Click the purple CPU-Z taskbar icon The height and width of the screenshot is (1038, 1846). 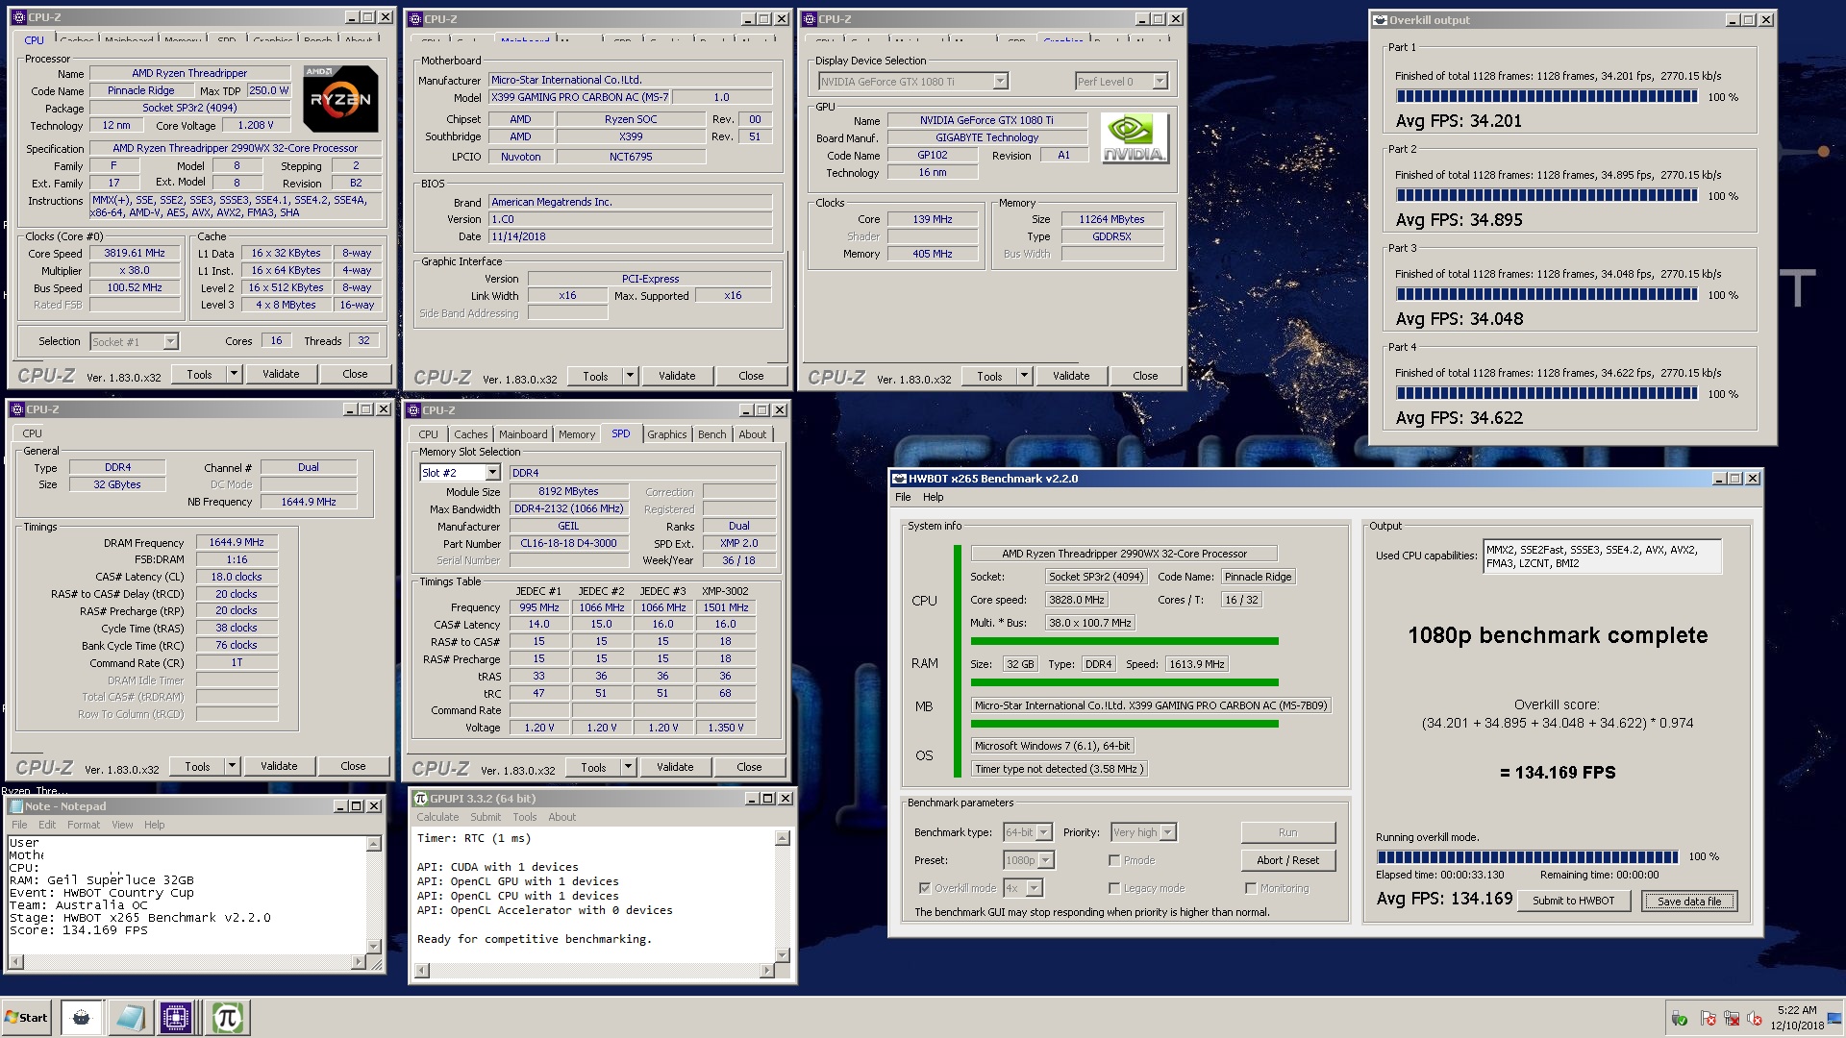[x=176, y=1018]
